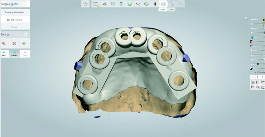This screenshot has width=265, height=137.
Task: Toggle the CT visibility icon
Action: (251, 46)
